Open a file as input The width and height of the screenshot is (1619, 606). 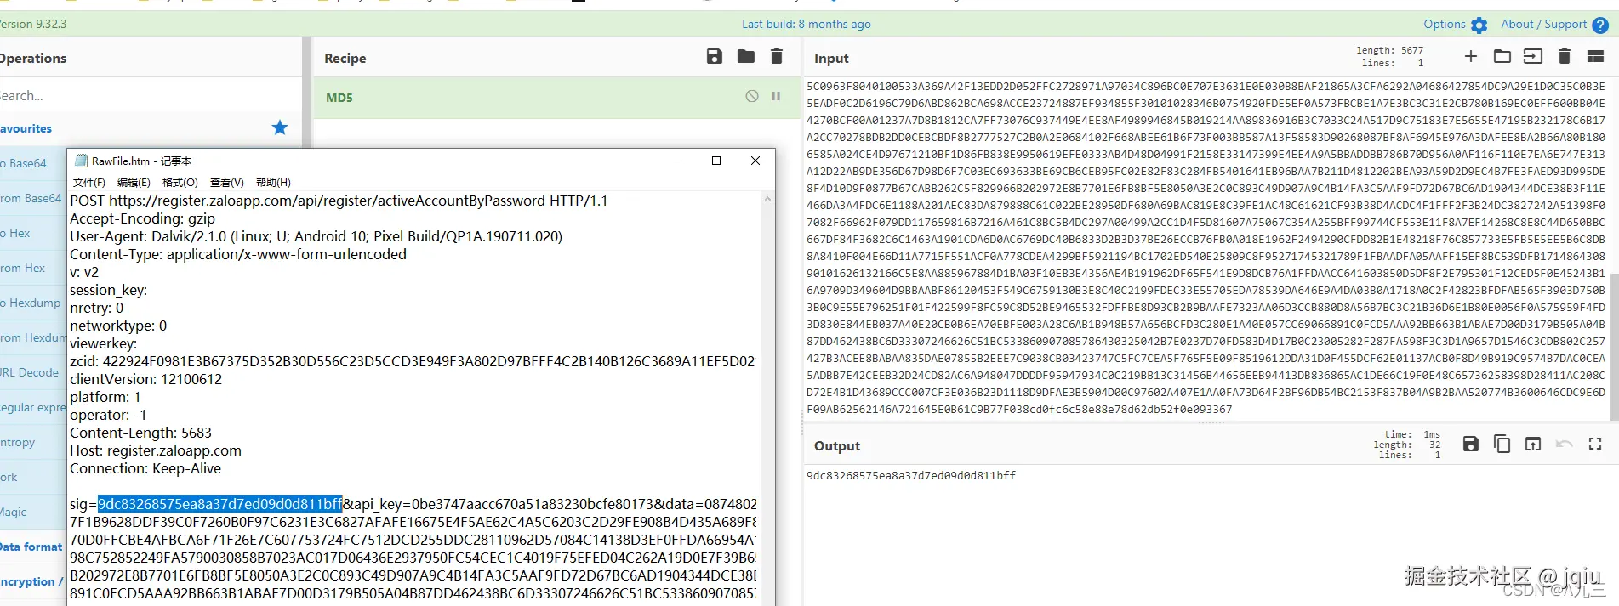pyautogui.click(x=1532, y=56)
